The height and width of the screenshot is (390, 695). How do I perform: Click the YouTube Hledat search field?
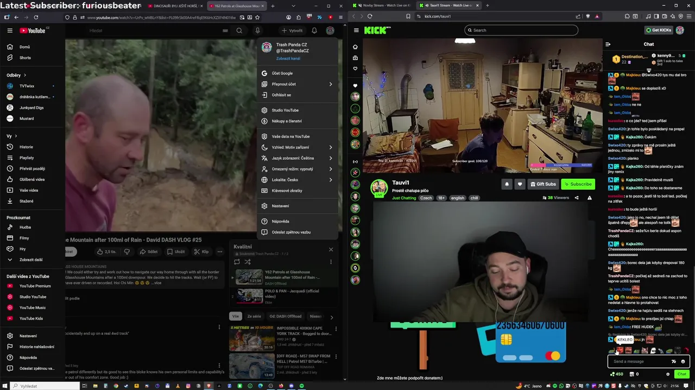pyautogui.click(x=157, y=30)
